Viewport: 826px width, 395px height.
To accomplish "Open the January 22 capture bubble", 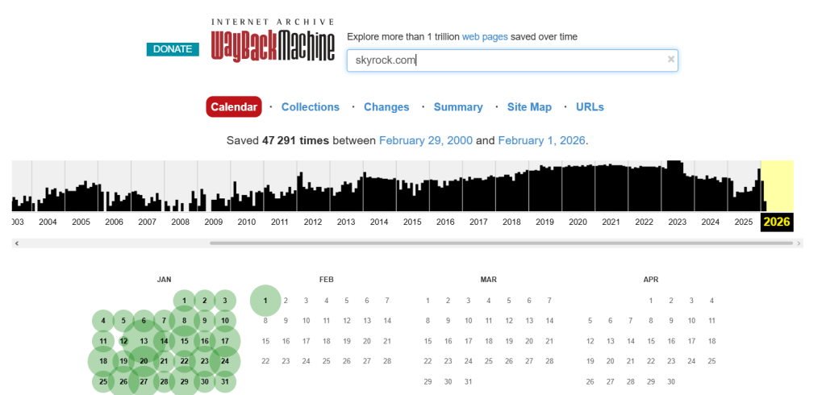I will [185, 361].
